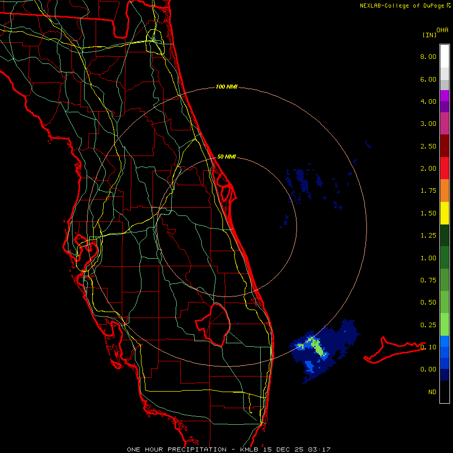Viewport: 453px width, 453px height.
Task: Pick the yellow swatch beside 1.50
Action: click(x=444, y=213)
